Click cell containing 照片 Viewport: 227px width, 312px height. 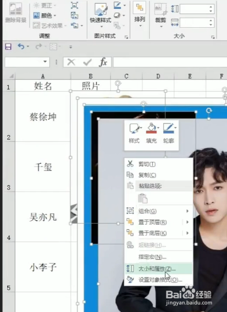click(90, 86)
